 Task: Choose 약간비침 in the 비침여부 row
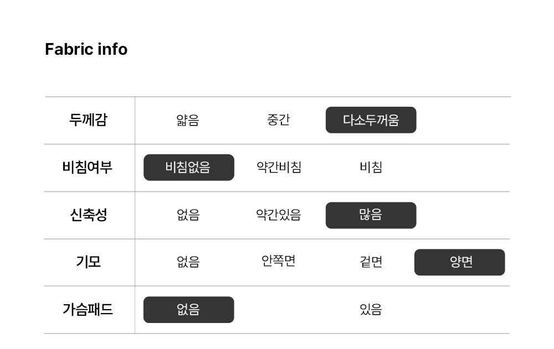tap(279, 167)
